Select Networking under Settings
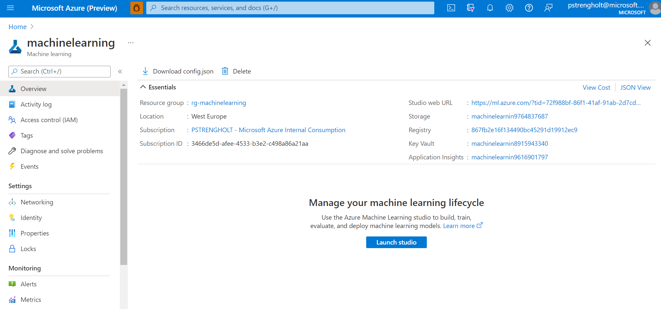This screenshot has height=309, width=661. 37,202
